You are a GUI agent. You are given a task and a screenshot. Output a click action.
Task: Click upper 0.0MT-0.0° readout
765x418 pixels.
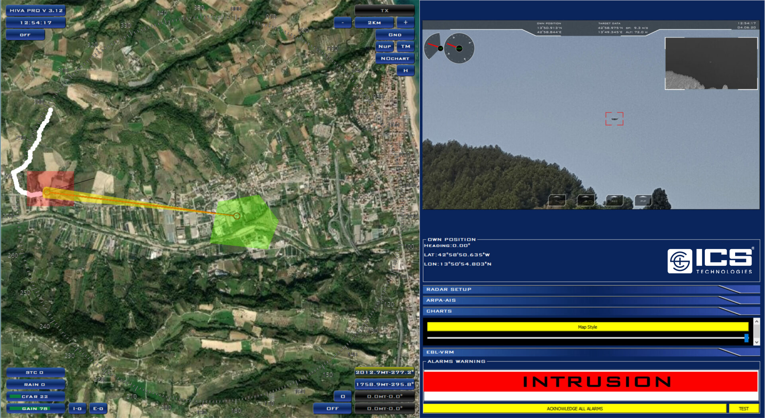pos(384,396)
